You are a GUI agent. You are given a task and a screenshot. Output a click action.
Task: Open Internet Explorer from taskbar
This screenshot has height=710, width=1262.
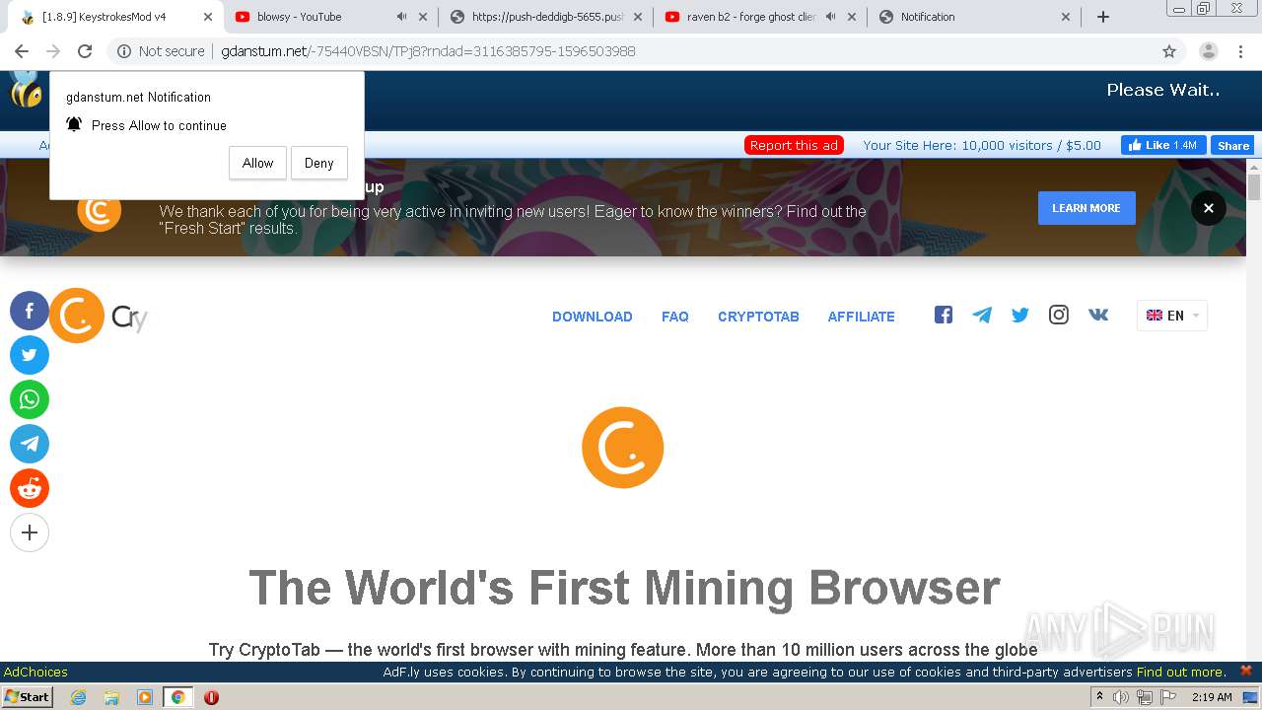point(78,697)
